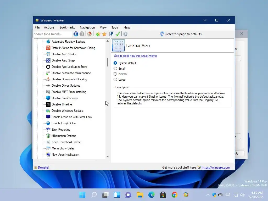
Task: Click the Winaero Tweaker taskbar icon
Action: (186, 195)
